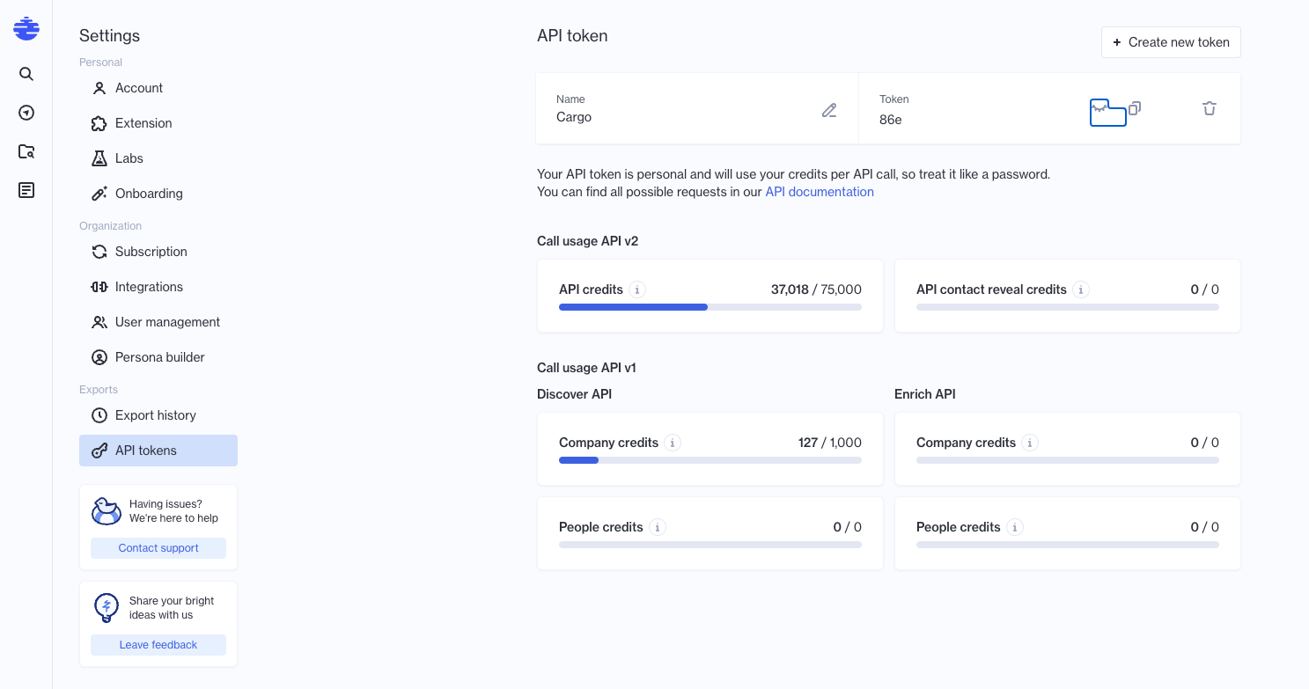Image resolution: width=1309 pixels, height=689 pixels.
Task: Click the Subscription refresh icon
Action: [99, 252]
